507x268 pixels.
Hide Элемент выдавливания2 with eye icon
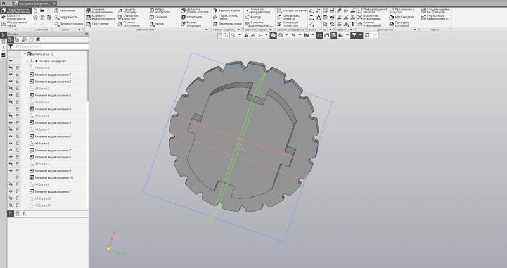tap(11, 82)
